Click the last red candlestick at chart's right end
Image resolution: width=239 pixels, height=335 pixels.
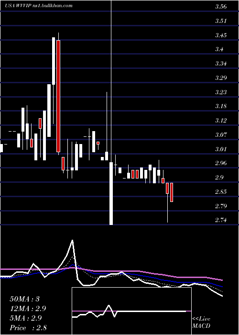point(171,192)
